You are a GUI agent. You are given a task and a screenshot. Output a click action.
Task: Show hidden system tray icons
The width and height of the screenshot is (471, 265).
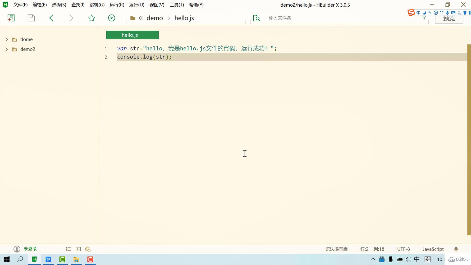tap(373, 259)
